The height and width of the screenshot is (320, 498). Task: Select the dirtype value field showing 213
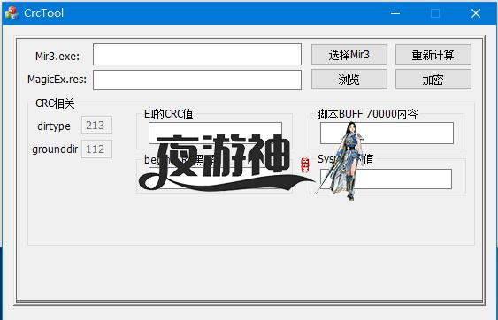[x=97, y=125]
